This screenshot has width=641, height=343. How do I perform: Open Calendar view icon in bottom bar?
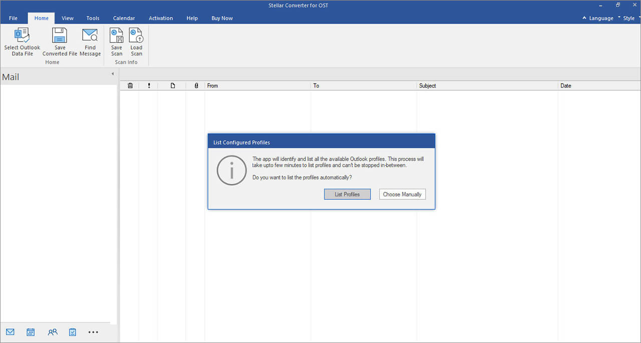click(31, 331)
